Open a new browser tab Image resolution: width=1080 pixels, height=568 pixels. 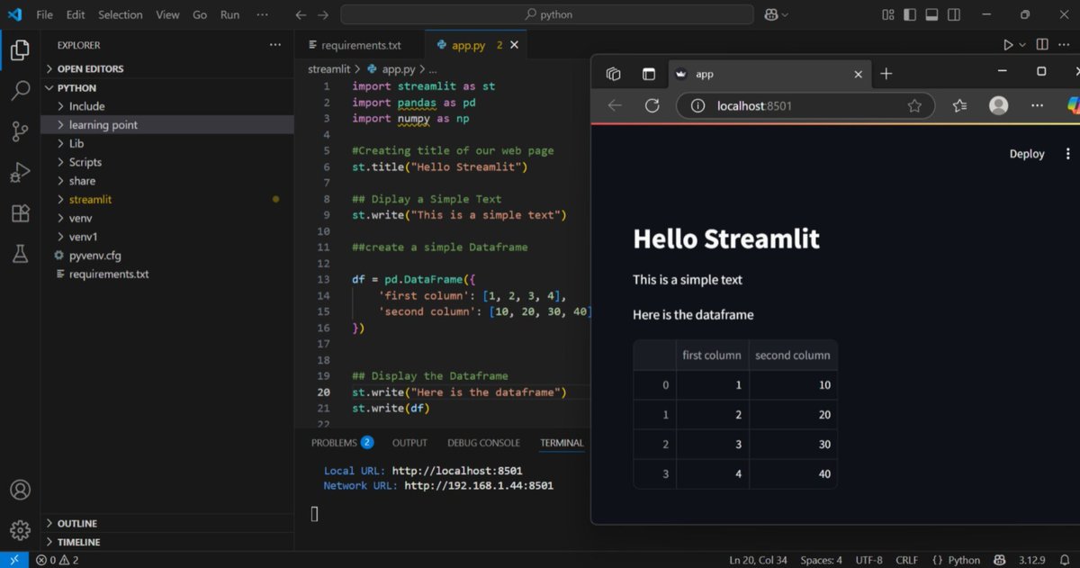coord(886,74)
